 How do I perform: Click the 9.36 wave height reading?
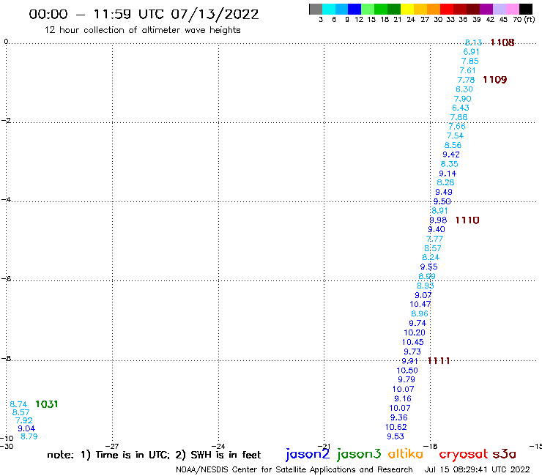coord(399,417)
